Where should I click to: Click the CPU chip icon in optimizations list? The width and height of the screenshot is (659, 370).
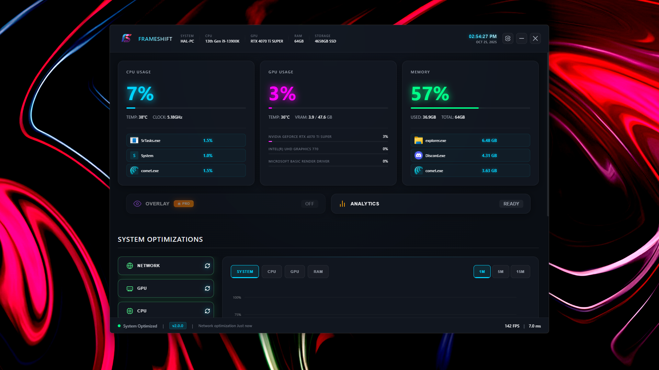pos(129,311)
